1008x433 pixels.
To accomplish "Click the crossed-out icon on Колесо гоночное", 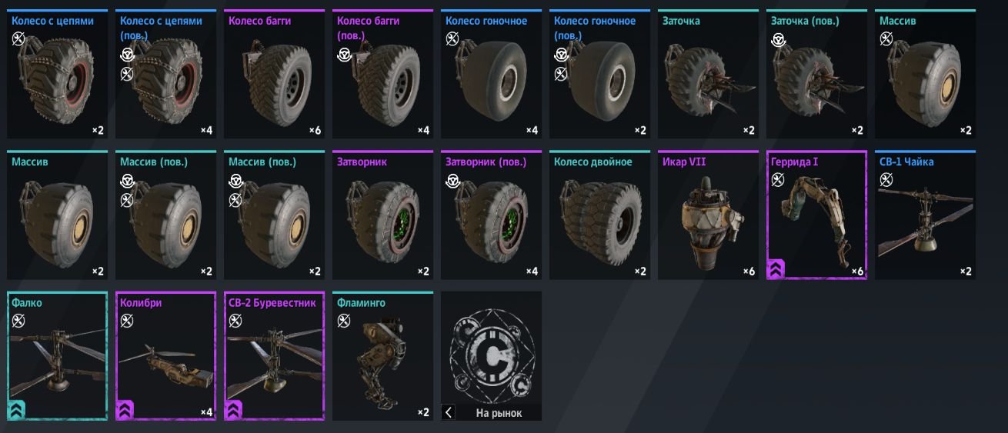I will coord(452,38).
